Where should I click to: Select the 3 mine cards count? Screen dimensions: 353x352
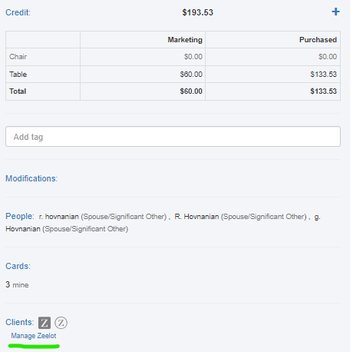pos(17,284)
